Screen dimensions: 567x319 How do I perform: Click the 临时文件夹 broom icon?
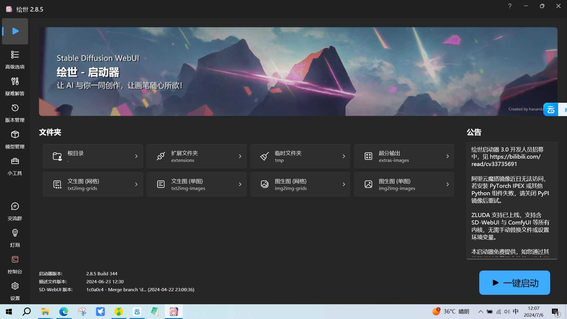point(265,156)
